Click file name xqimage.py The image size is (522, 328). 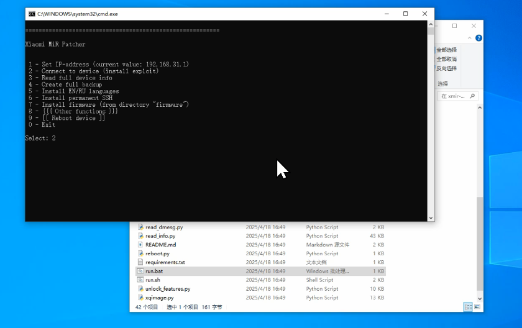[160, 298]
